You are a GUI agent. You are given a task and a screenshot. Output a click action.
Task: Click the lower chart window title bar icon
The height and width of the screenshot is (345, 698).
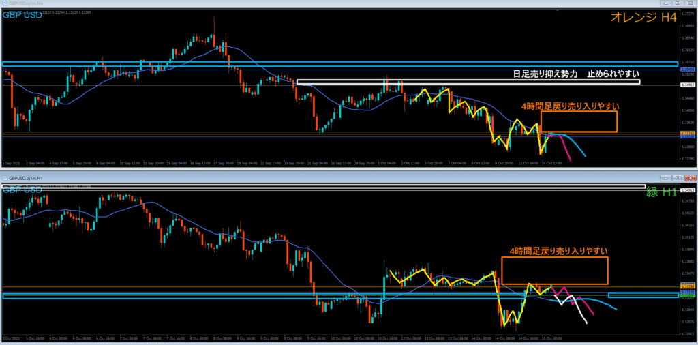click(4, 178)
